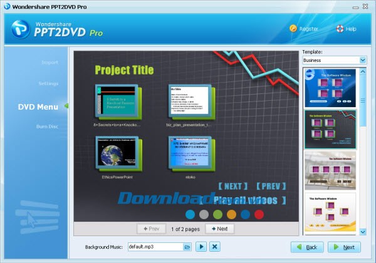The height and width of the screenshot is (263, 376).
Task: Click the first blue circle in the preview
Action: (190, 214)
